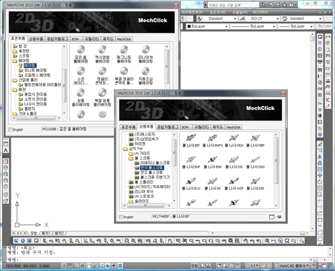Click the pin icon in the front MechClick window

pos(279,217)
